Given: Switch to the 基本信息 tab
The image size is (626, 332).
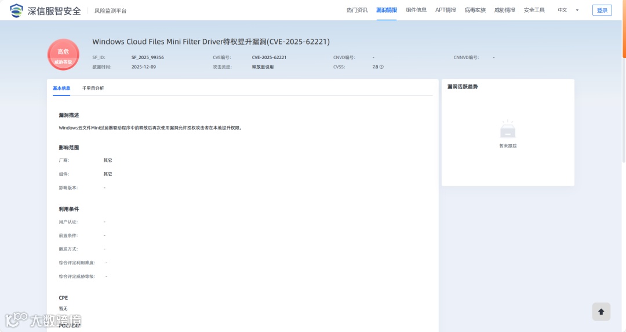Looking at the screenshot, I should pyautogui.click(x=61, y=88).
